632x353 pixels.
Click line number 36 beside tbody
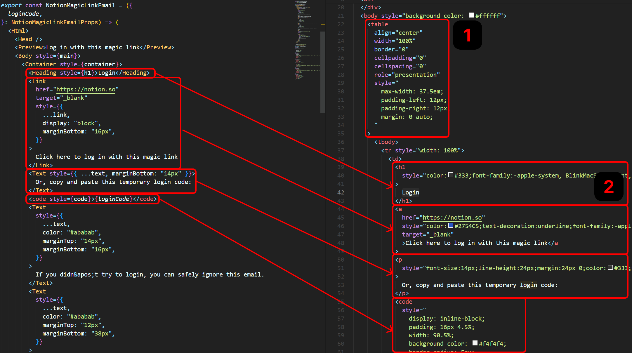pyautogui.click(x=341, y=142)
